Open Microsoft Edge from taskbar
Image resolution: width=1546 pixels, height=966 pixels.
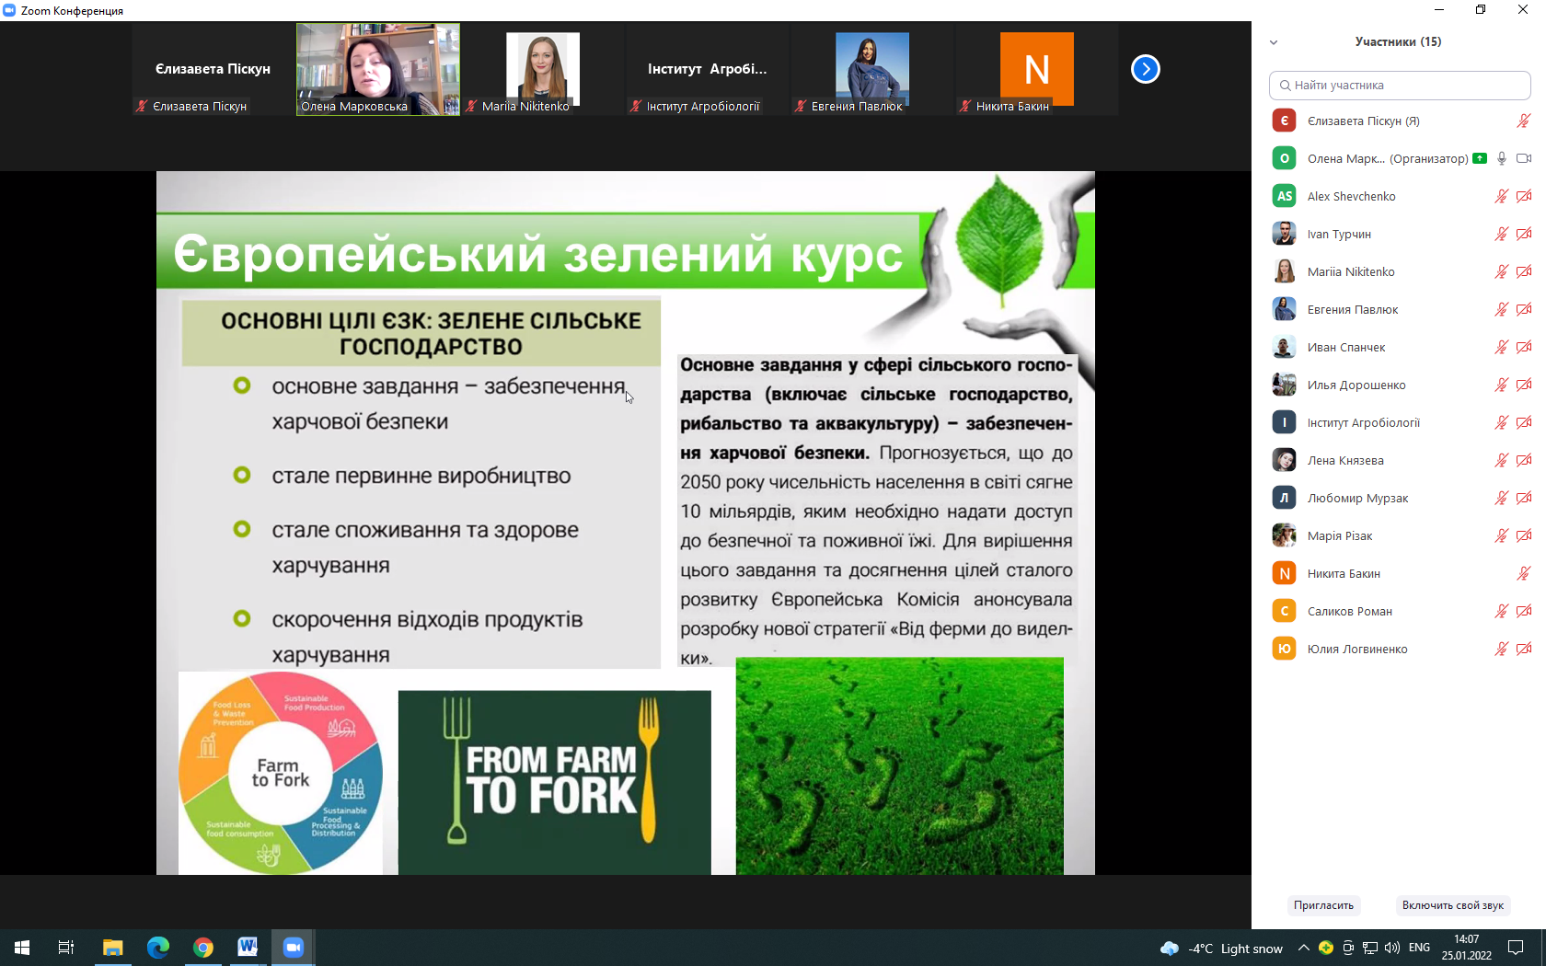(x=157, y=948)
